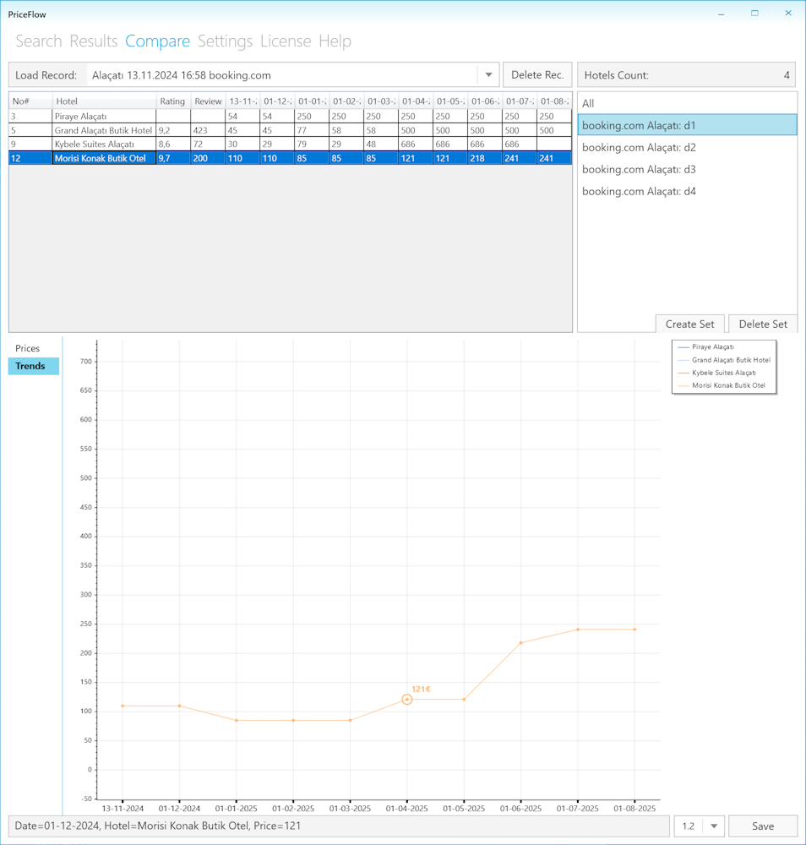This screenshot has height=845, width=806.
Task: Select All in the sets list
Action: point(687,103)
